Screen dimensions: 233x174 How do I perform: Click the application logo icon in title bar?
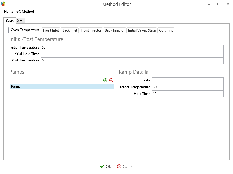click(x=3, y=4)
